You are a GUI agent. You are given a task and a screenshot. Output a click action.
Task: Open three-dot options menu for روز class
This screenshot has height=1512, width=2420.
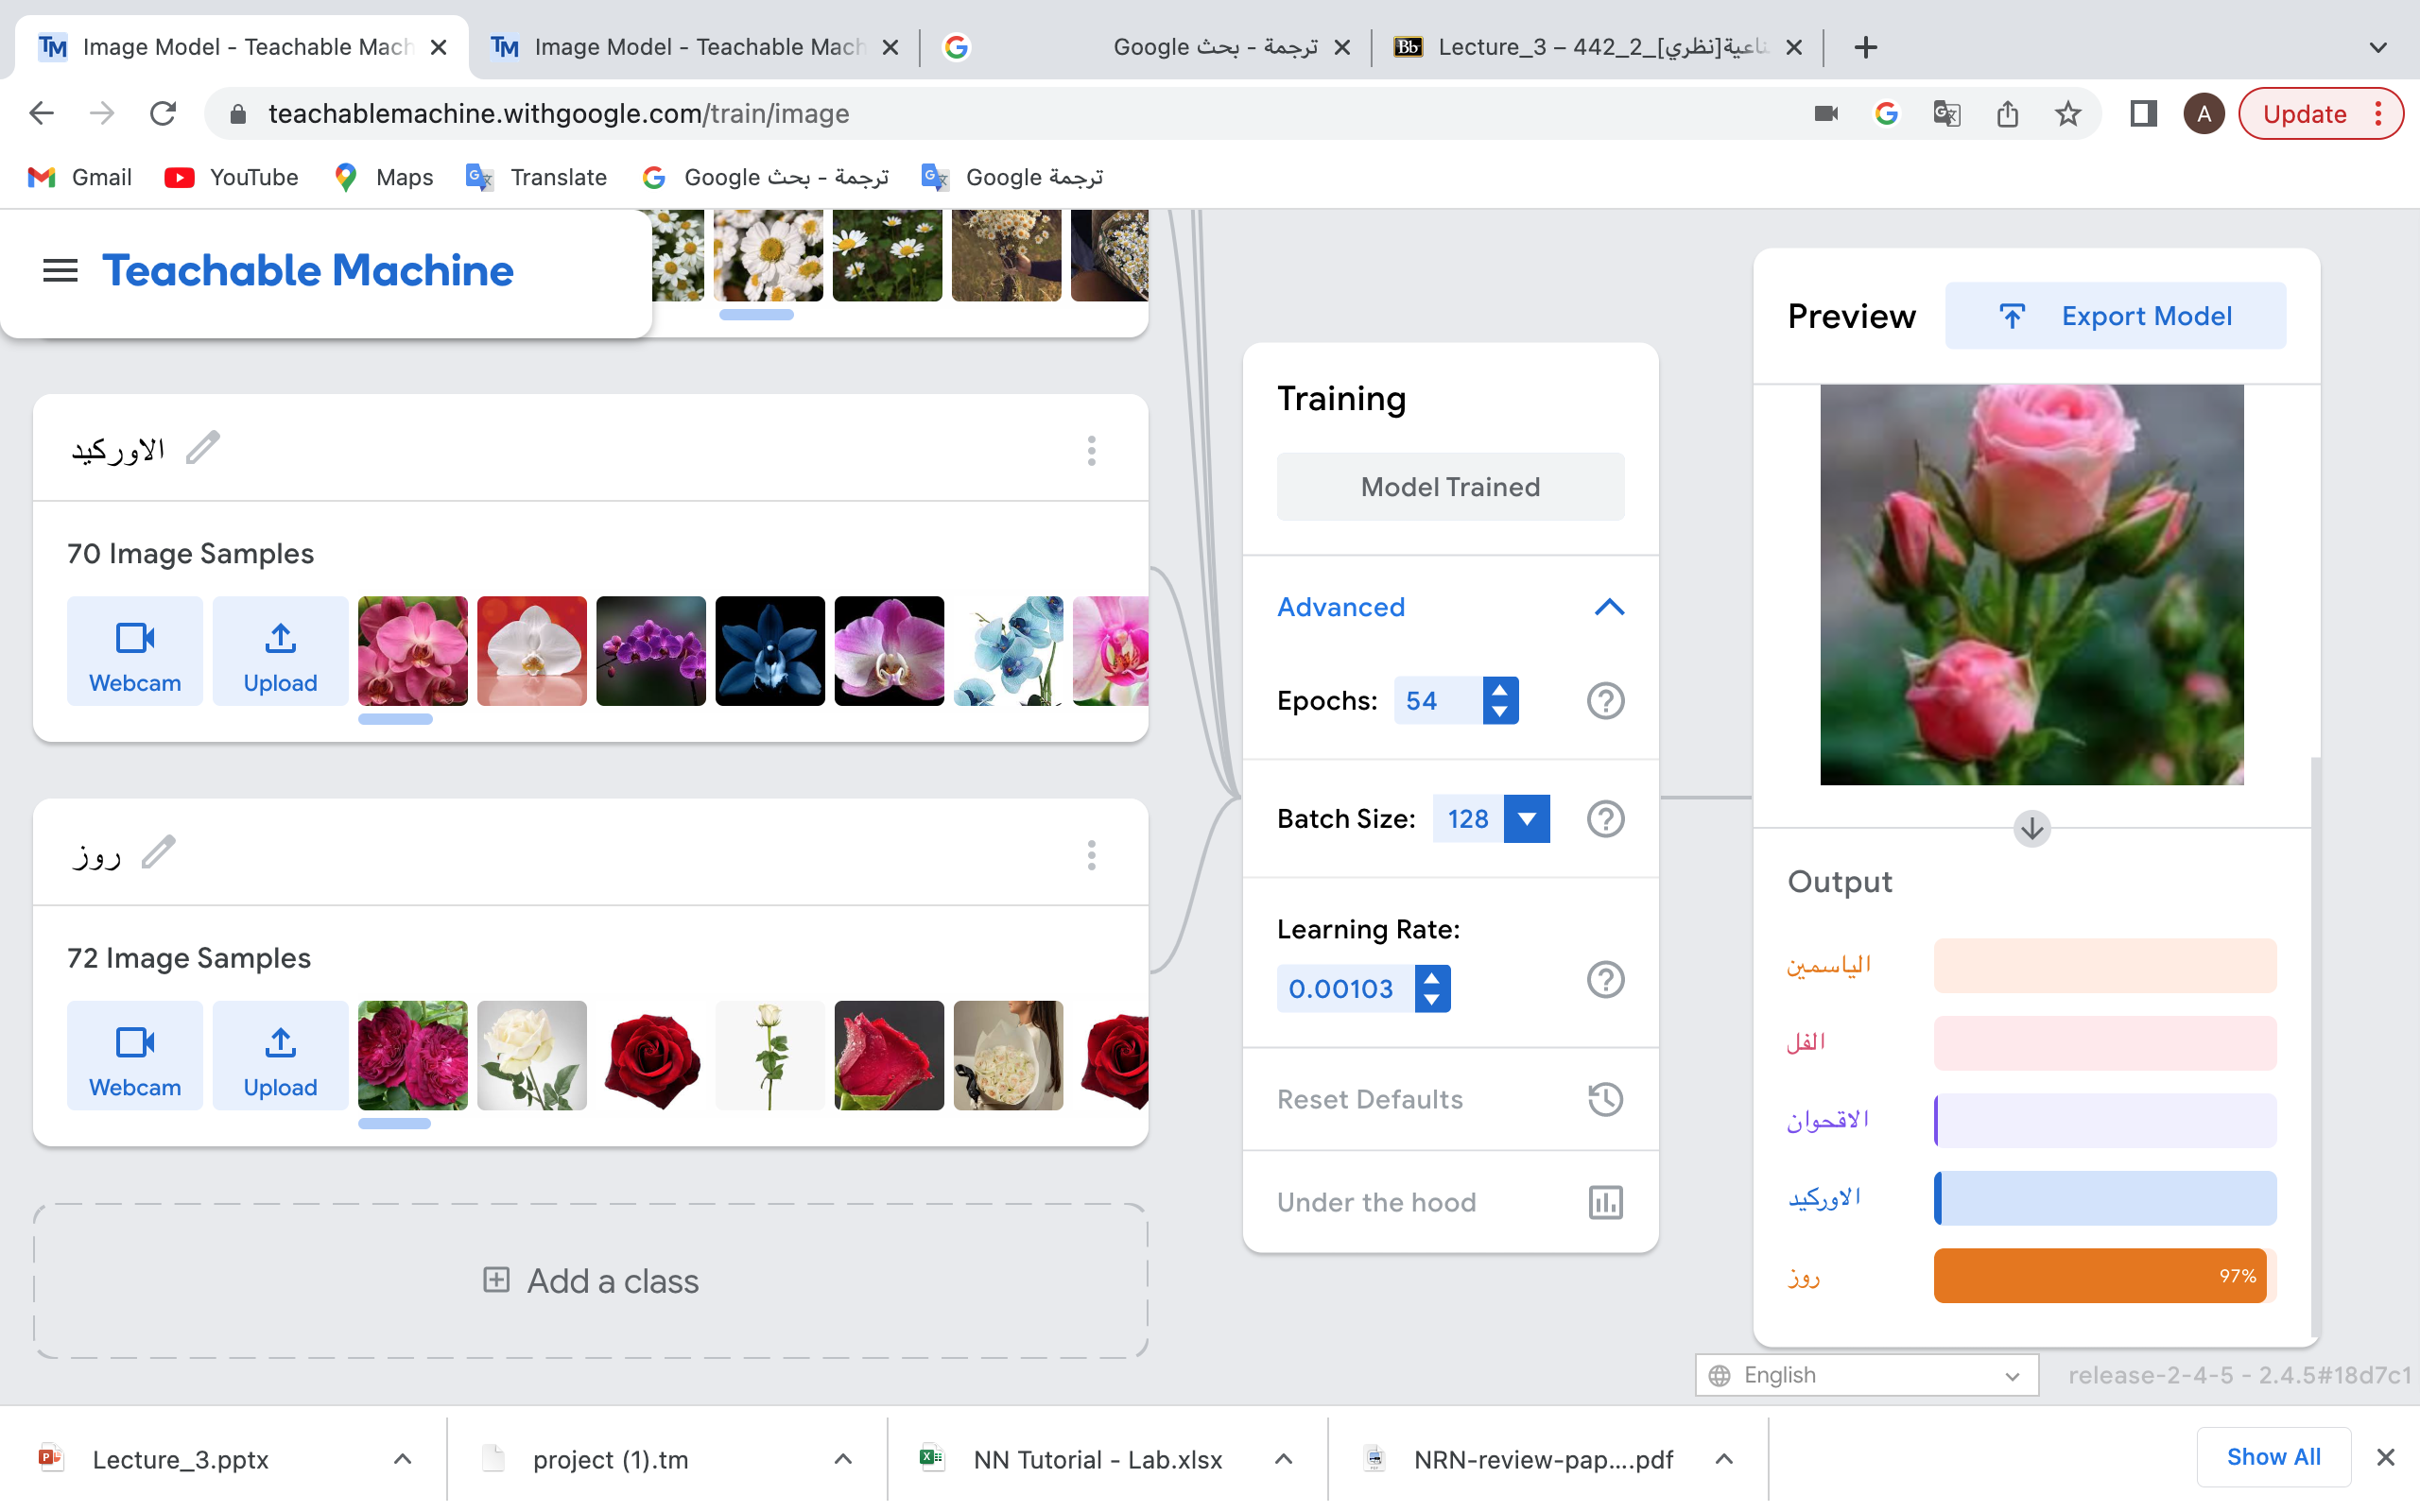tap(1091, 855)
